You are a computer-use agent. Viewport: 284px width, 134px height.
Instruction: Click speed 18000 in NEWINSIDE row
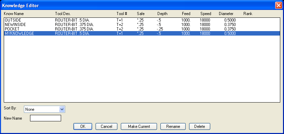coord(205,25)
